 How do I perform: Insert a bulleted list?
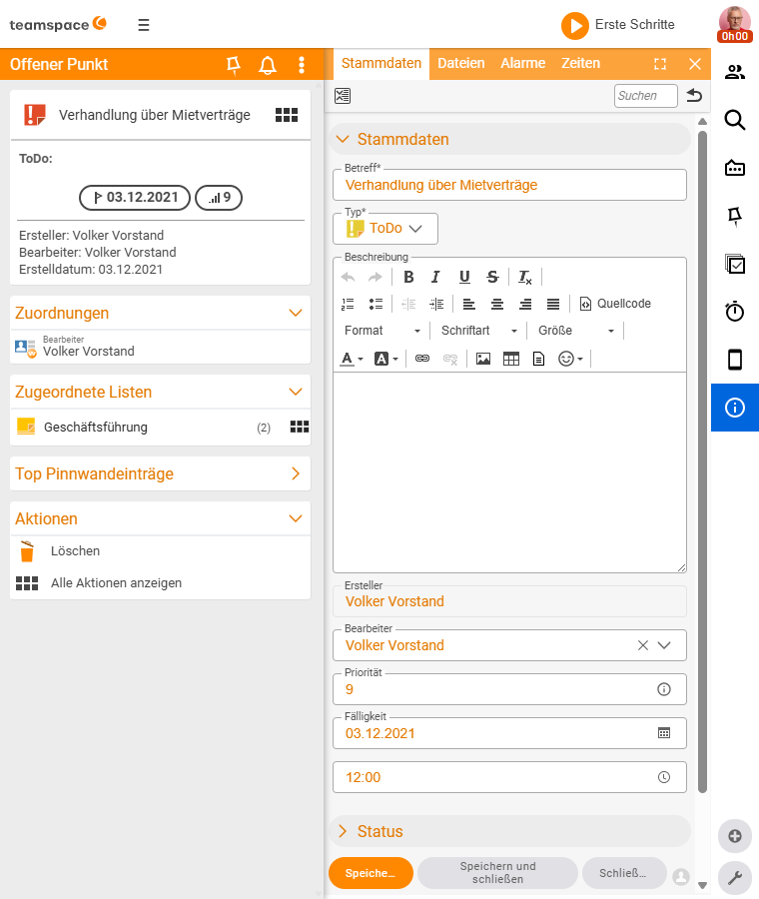click(x=376, y=304)
